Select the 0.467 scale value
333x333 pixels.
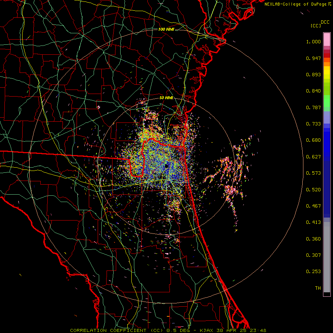(x=313, y=206)
